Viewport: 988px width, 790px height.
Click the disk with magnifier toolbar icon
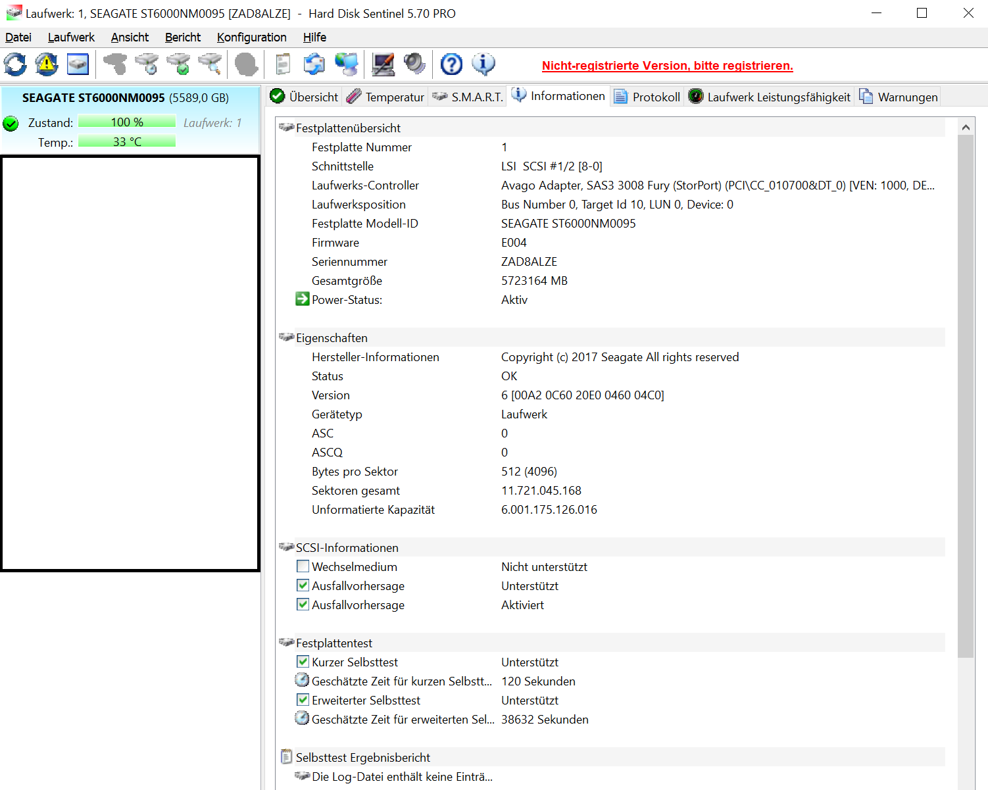(210, 64)
